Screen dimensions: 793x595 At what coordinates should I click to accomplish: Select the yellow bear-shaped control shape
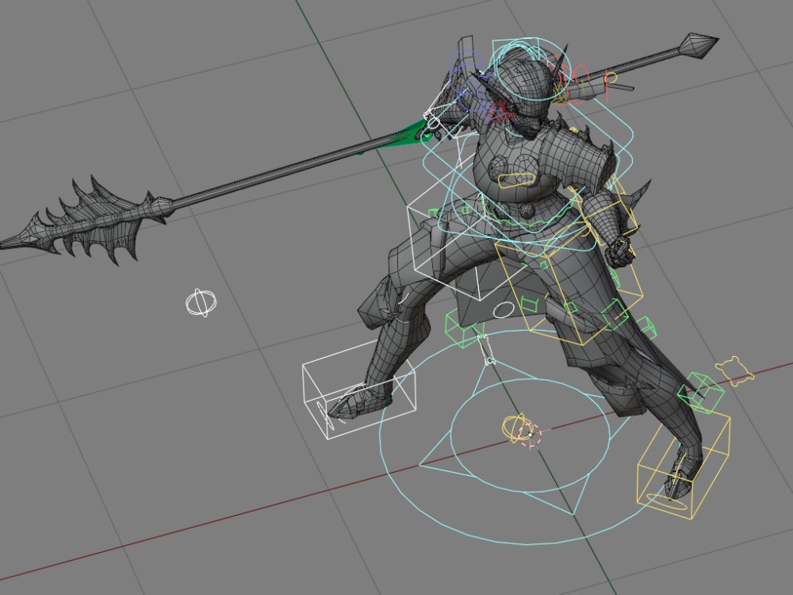(734, 370)
